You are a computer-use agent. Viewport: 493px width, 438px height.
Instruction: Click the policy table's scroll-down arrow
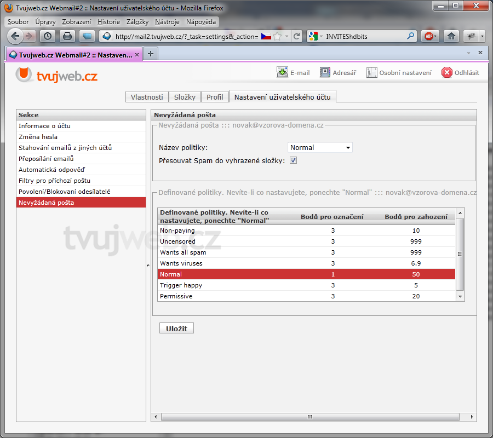[460, 296]
